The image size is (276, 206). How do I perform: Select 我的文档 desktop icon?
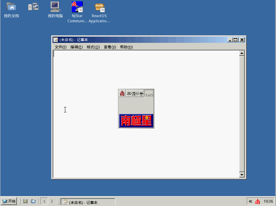click(x=11, y=10)
